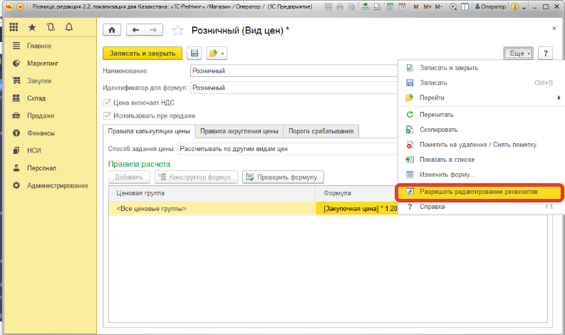
Task: Toggle the 'Цена включает НДС' checkbox
Action: [108, 103]
